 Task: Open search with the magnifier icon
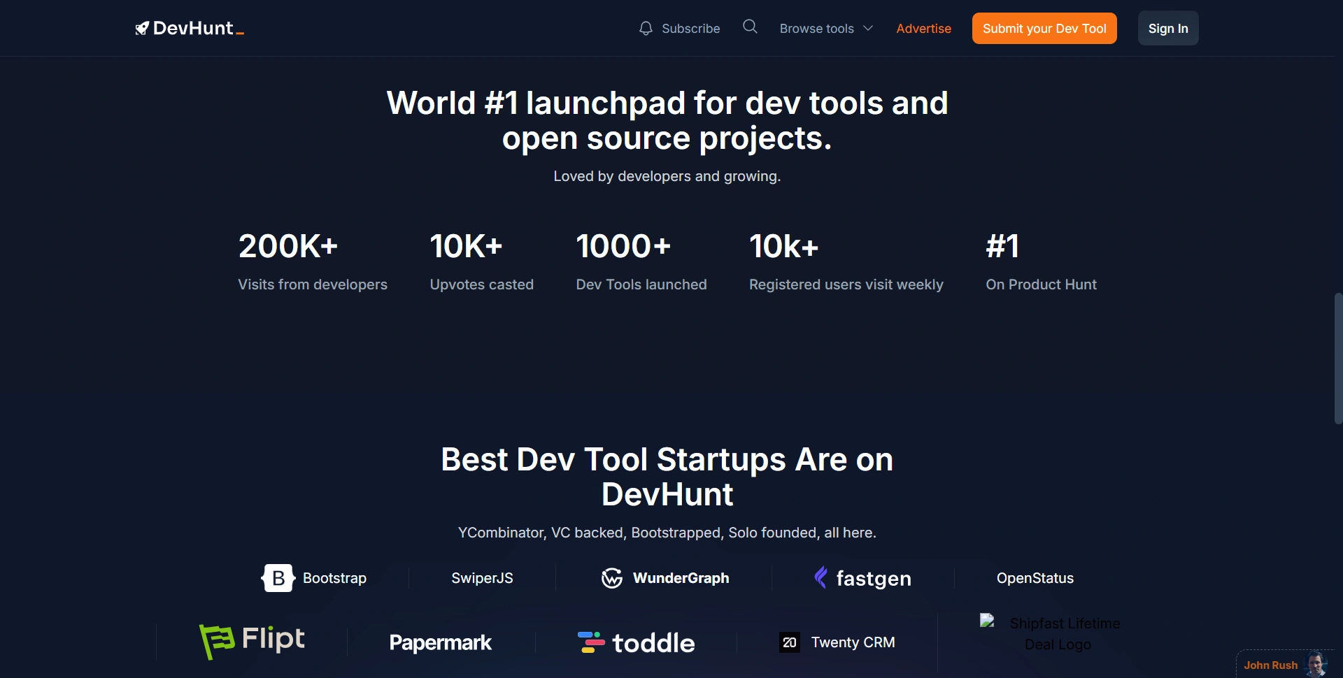[750, 27]
